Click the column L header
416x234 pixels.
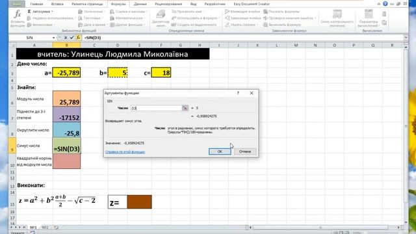click(x=277, y=45)
